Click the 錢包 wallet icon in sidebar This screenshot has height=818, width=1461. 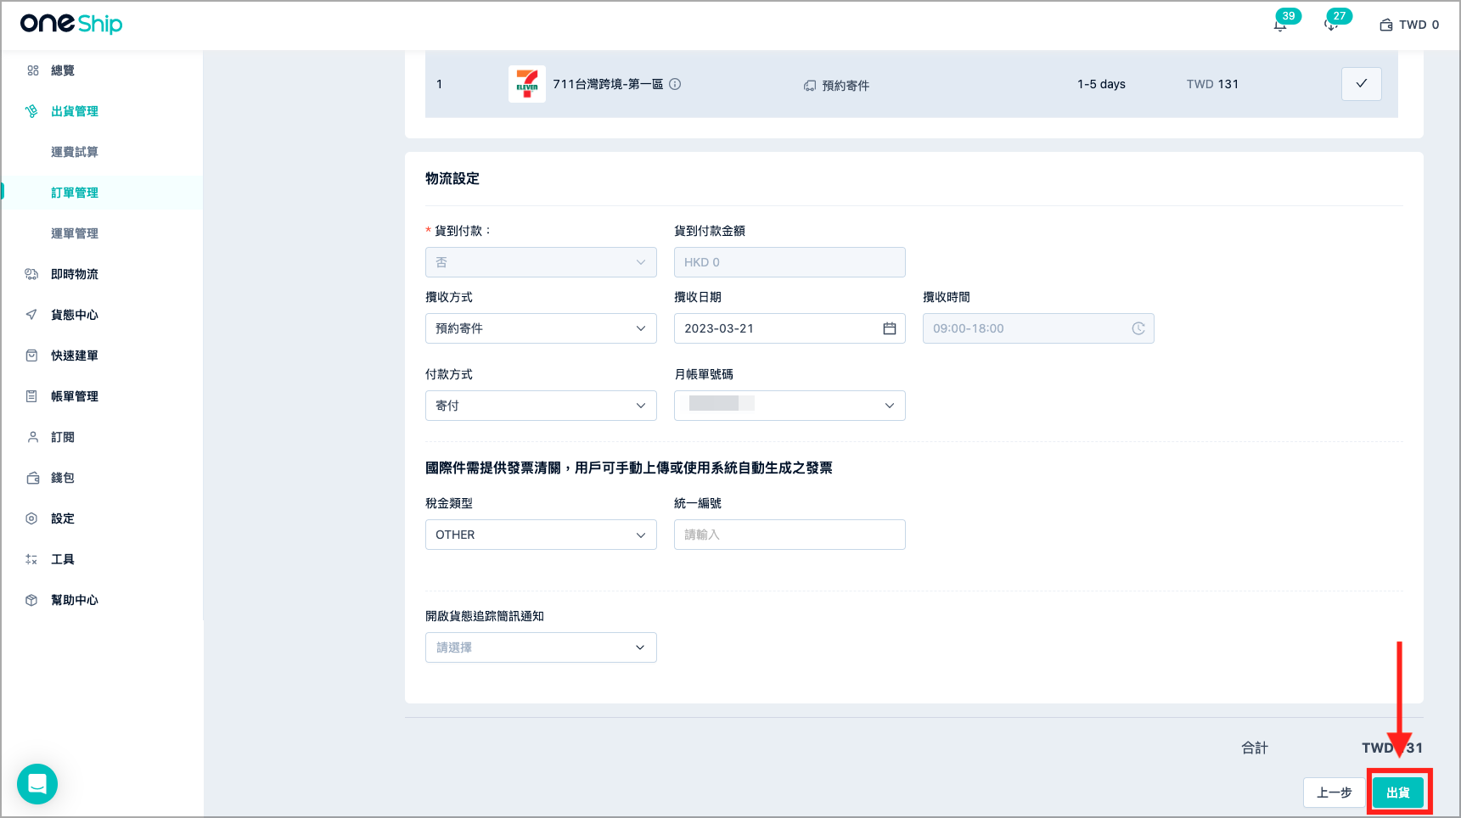pyautogui.click(x=32, y=478)
